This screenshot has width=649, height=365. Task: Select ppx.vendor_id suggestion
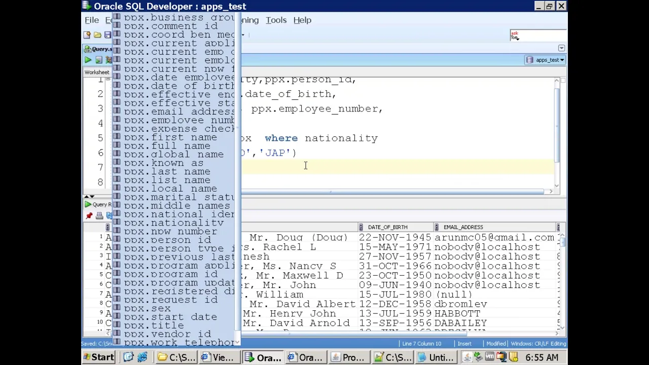click(174, 334)
